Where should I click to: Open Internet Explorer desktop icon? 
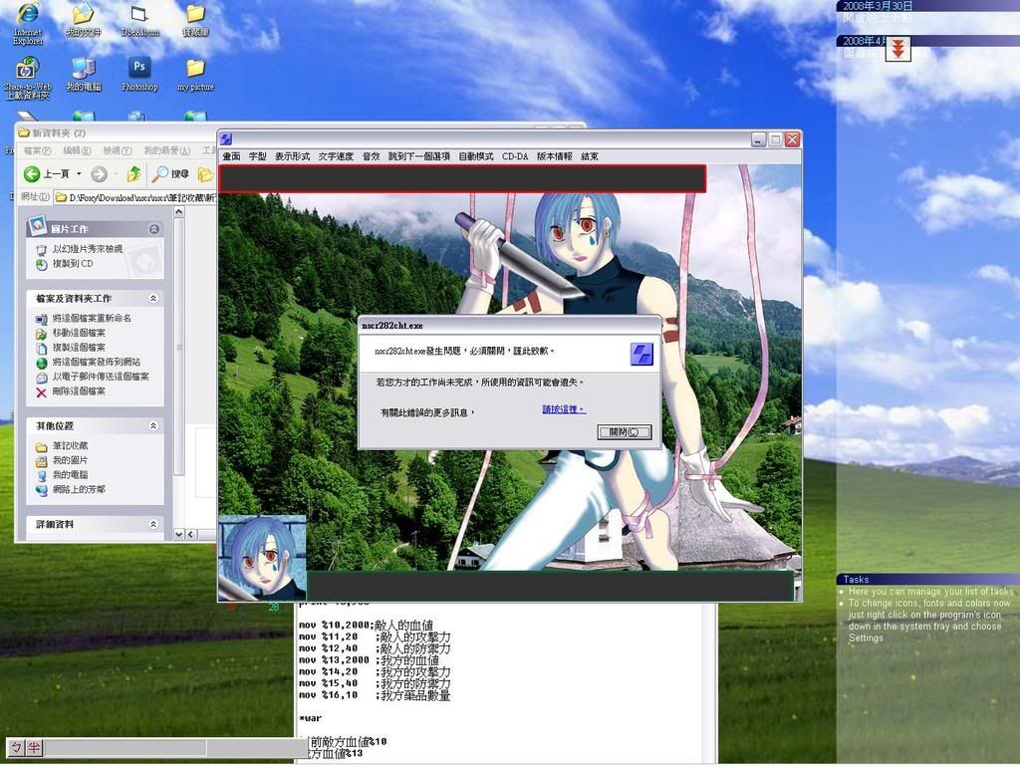point(28,24)
